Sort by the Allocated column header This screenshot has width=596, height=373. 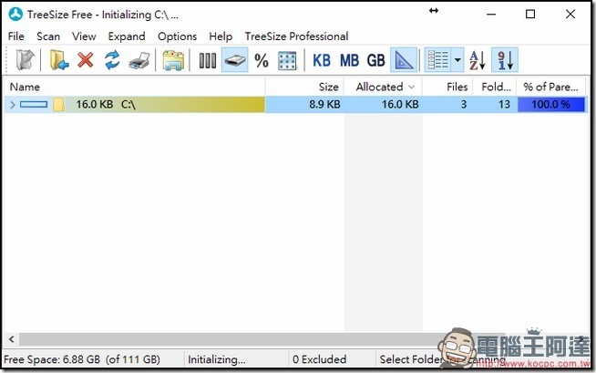383,87
